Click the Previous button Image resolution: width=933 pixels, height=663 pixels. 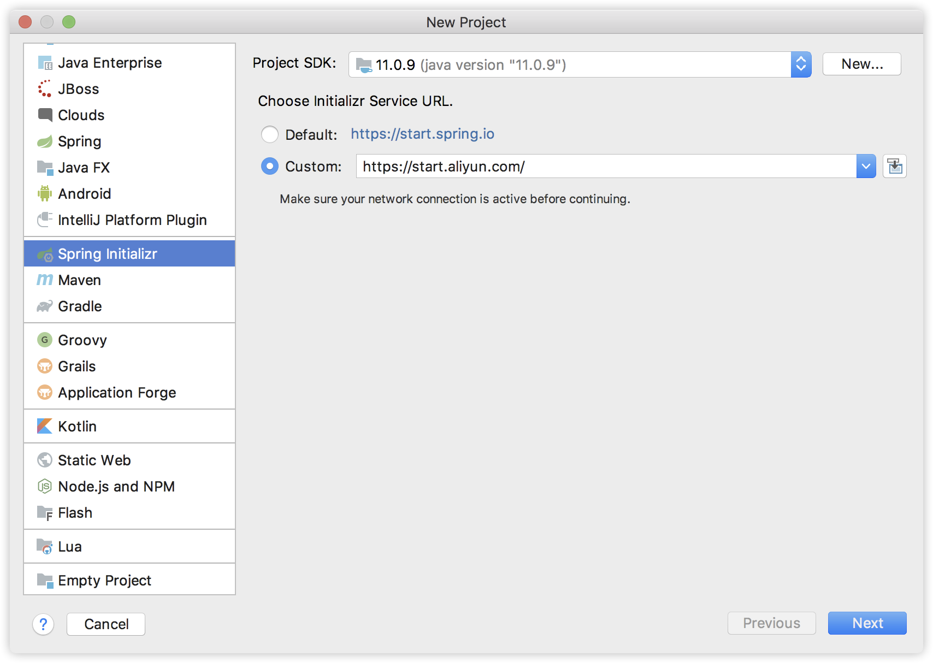tap(771, 623)
